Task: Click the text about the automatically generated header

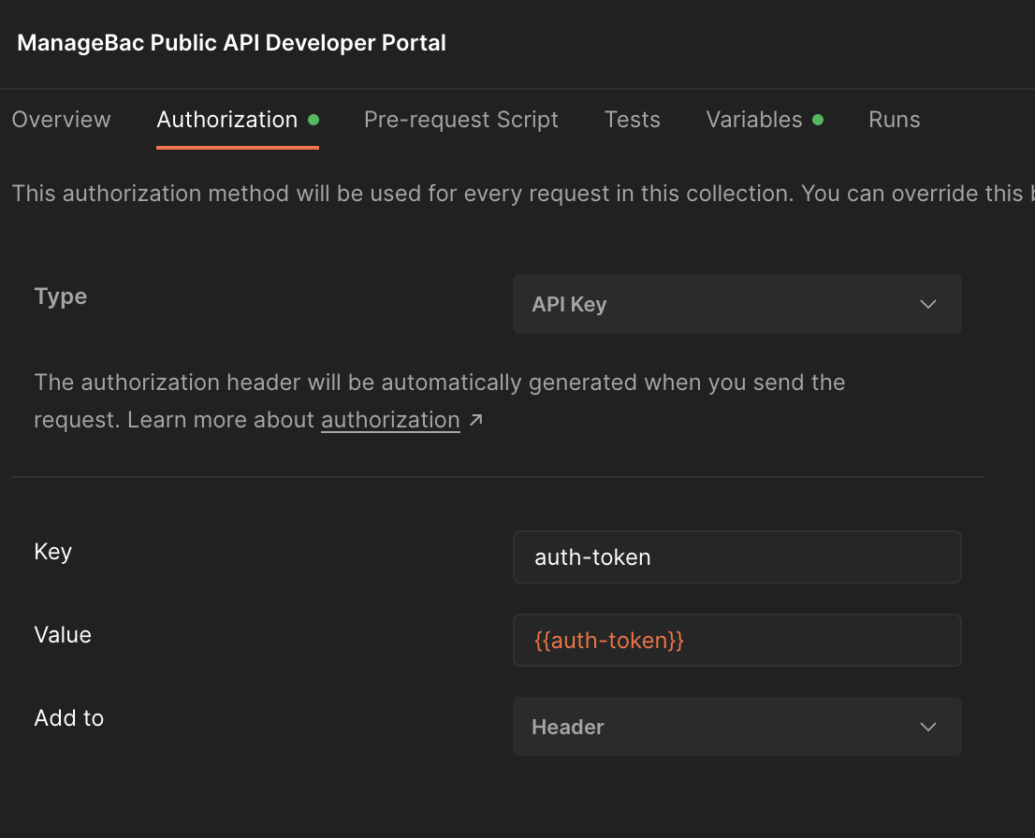Action: pos(440,401)
